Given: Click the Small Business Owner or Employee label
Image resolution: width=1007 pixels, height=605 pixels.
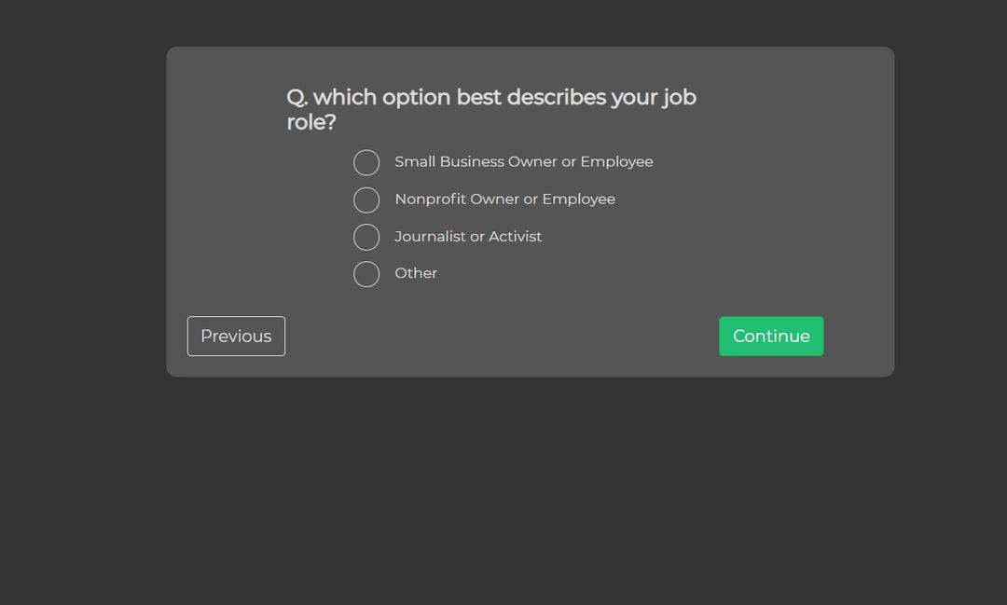Looking at the screenshot, I should [x=523, y=161].
